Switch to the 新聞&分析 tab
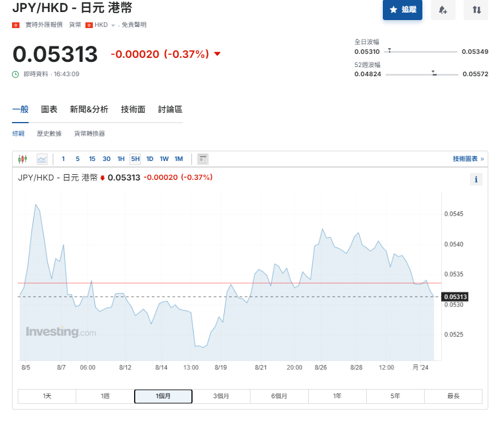The width and height of the screenshot is (494, 428). click(89, 109)
